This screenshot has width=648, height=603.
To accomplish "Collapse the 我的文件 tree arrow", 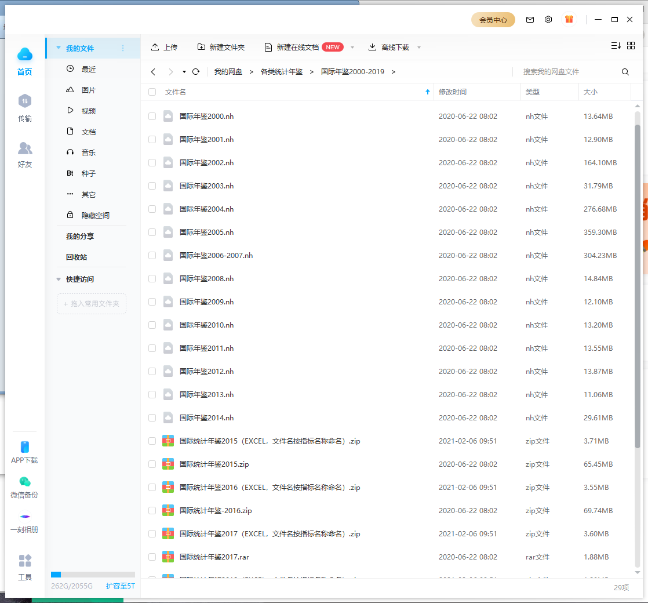I will coord(59,48).
